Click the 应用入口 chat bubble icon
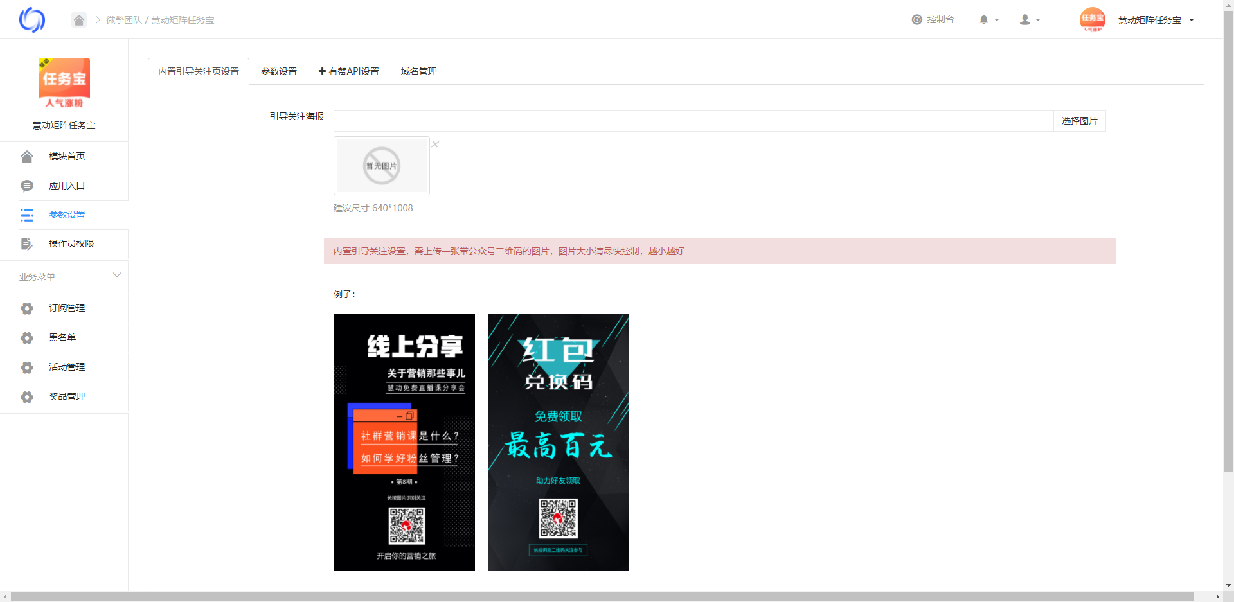 [x=27, y=186]
